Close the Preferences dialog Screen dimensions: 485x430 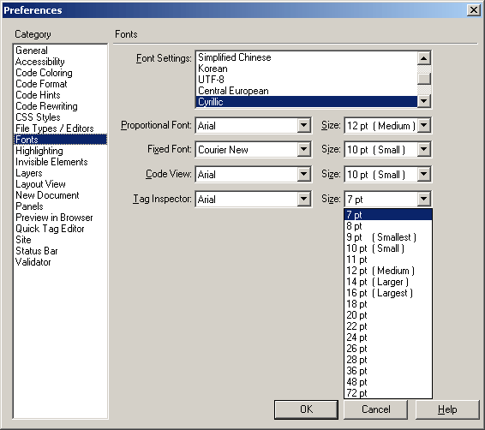coord(474,10)
